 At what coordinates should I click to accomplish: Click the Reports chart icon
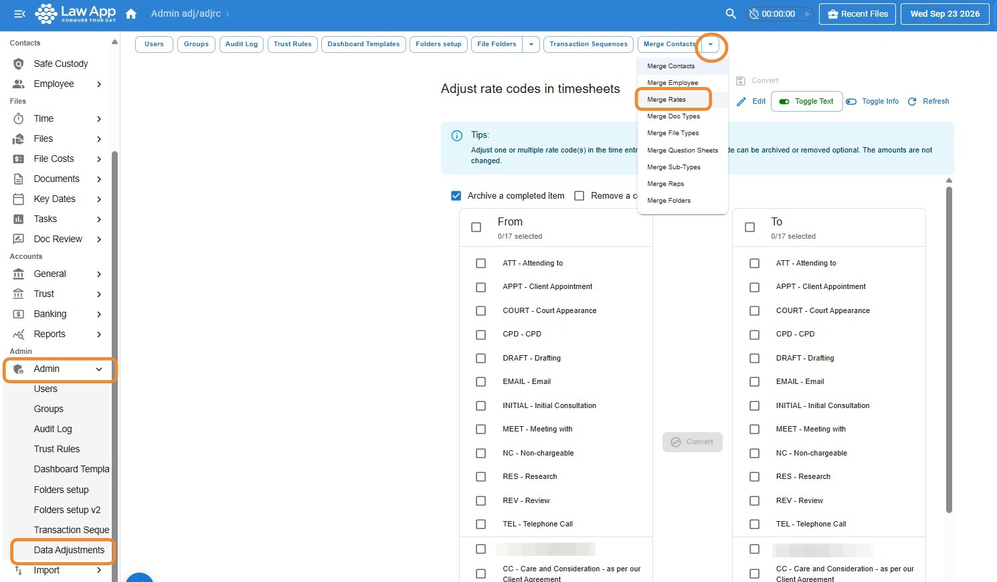(x=19, y=334)
